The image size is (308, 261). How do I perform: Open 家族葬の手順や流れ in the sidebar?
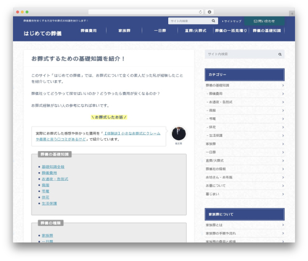[x=245, y=233]
